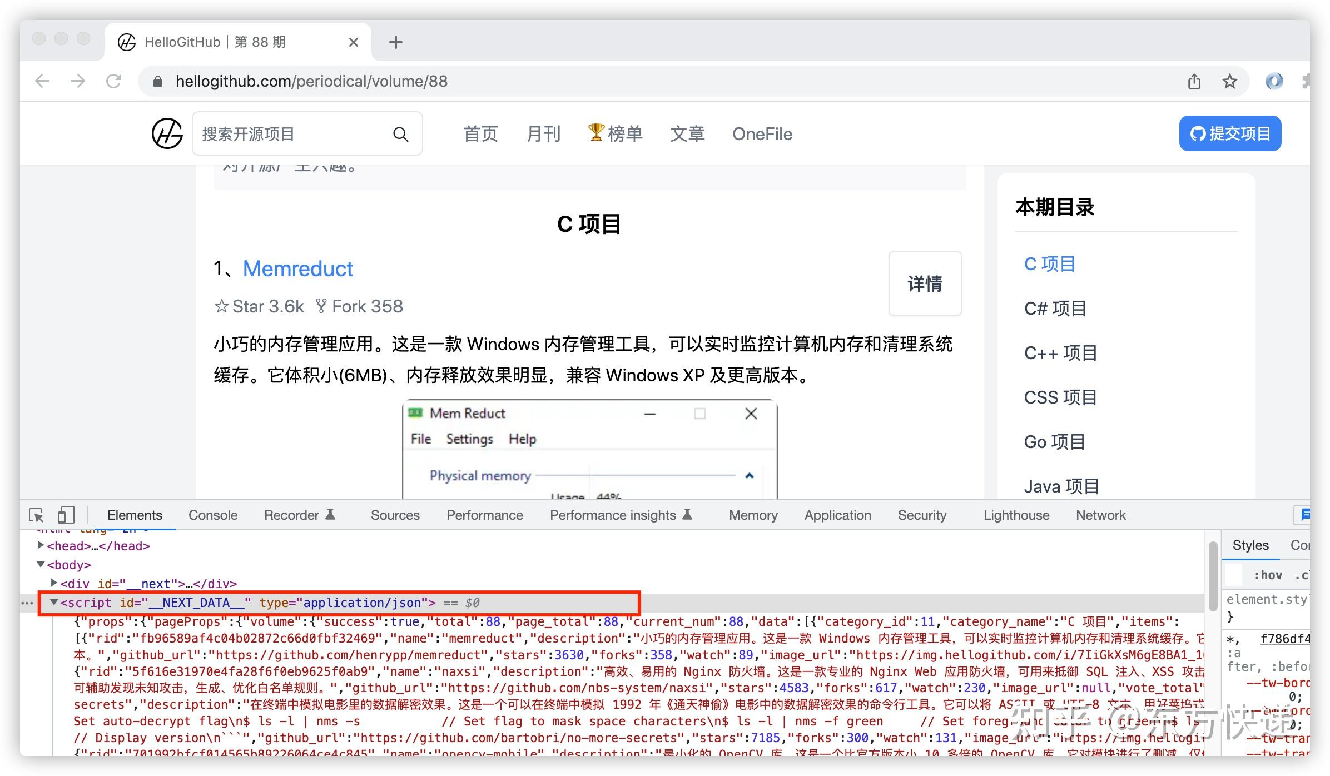Toggle the device toolbar in DevTools
1330x776 pixels.
pyautogui.click(x=66, y=515)
